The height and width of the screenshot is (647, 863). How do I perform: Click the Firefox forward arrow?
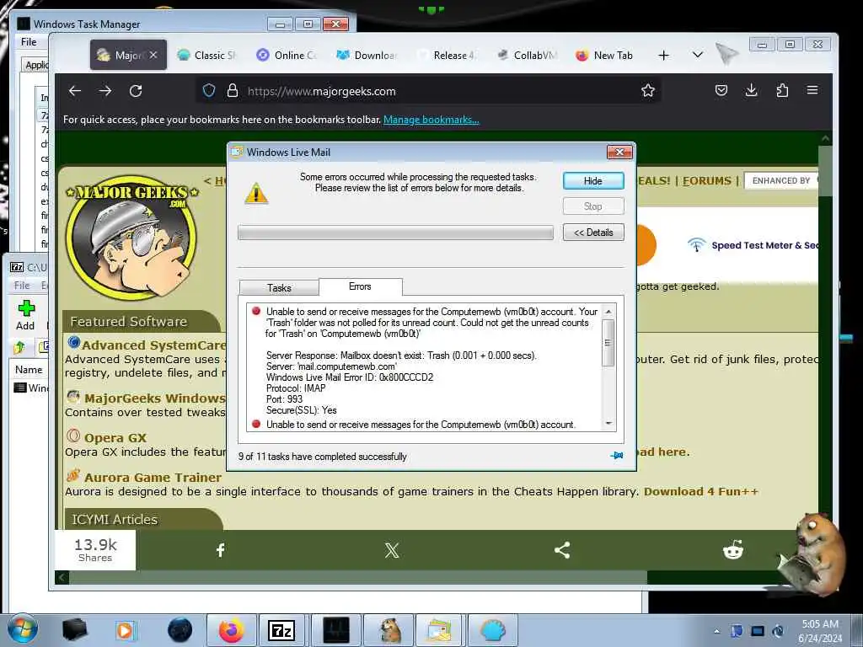105,91
